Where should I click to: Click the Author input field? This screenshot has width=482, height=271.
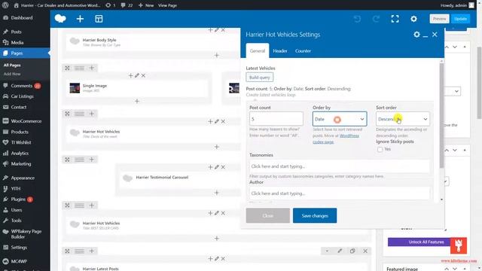[x=340, y=193]
